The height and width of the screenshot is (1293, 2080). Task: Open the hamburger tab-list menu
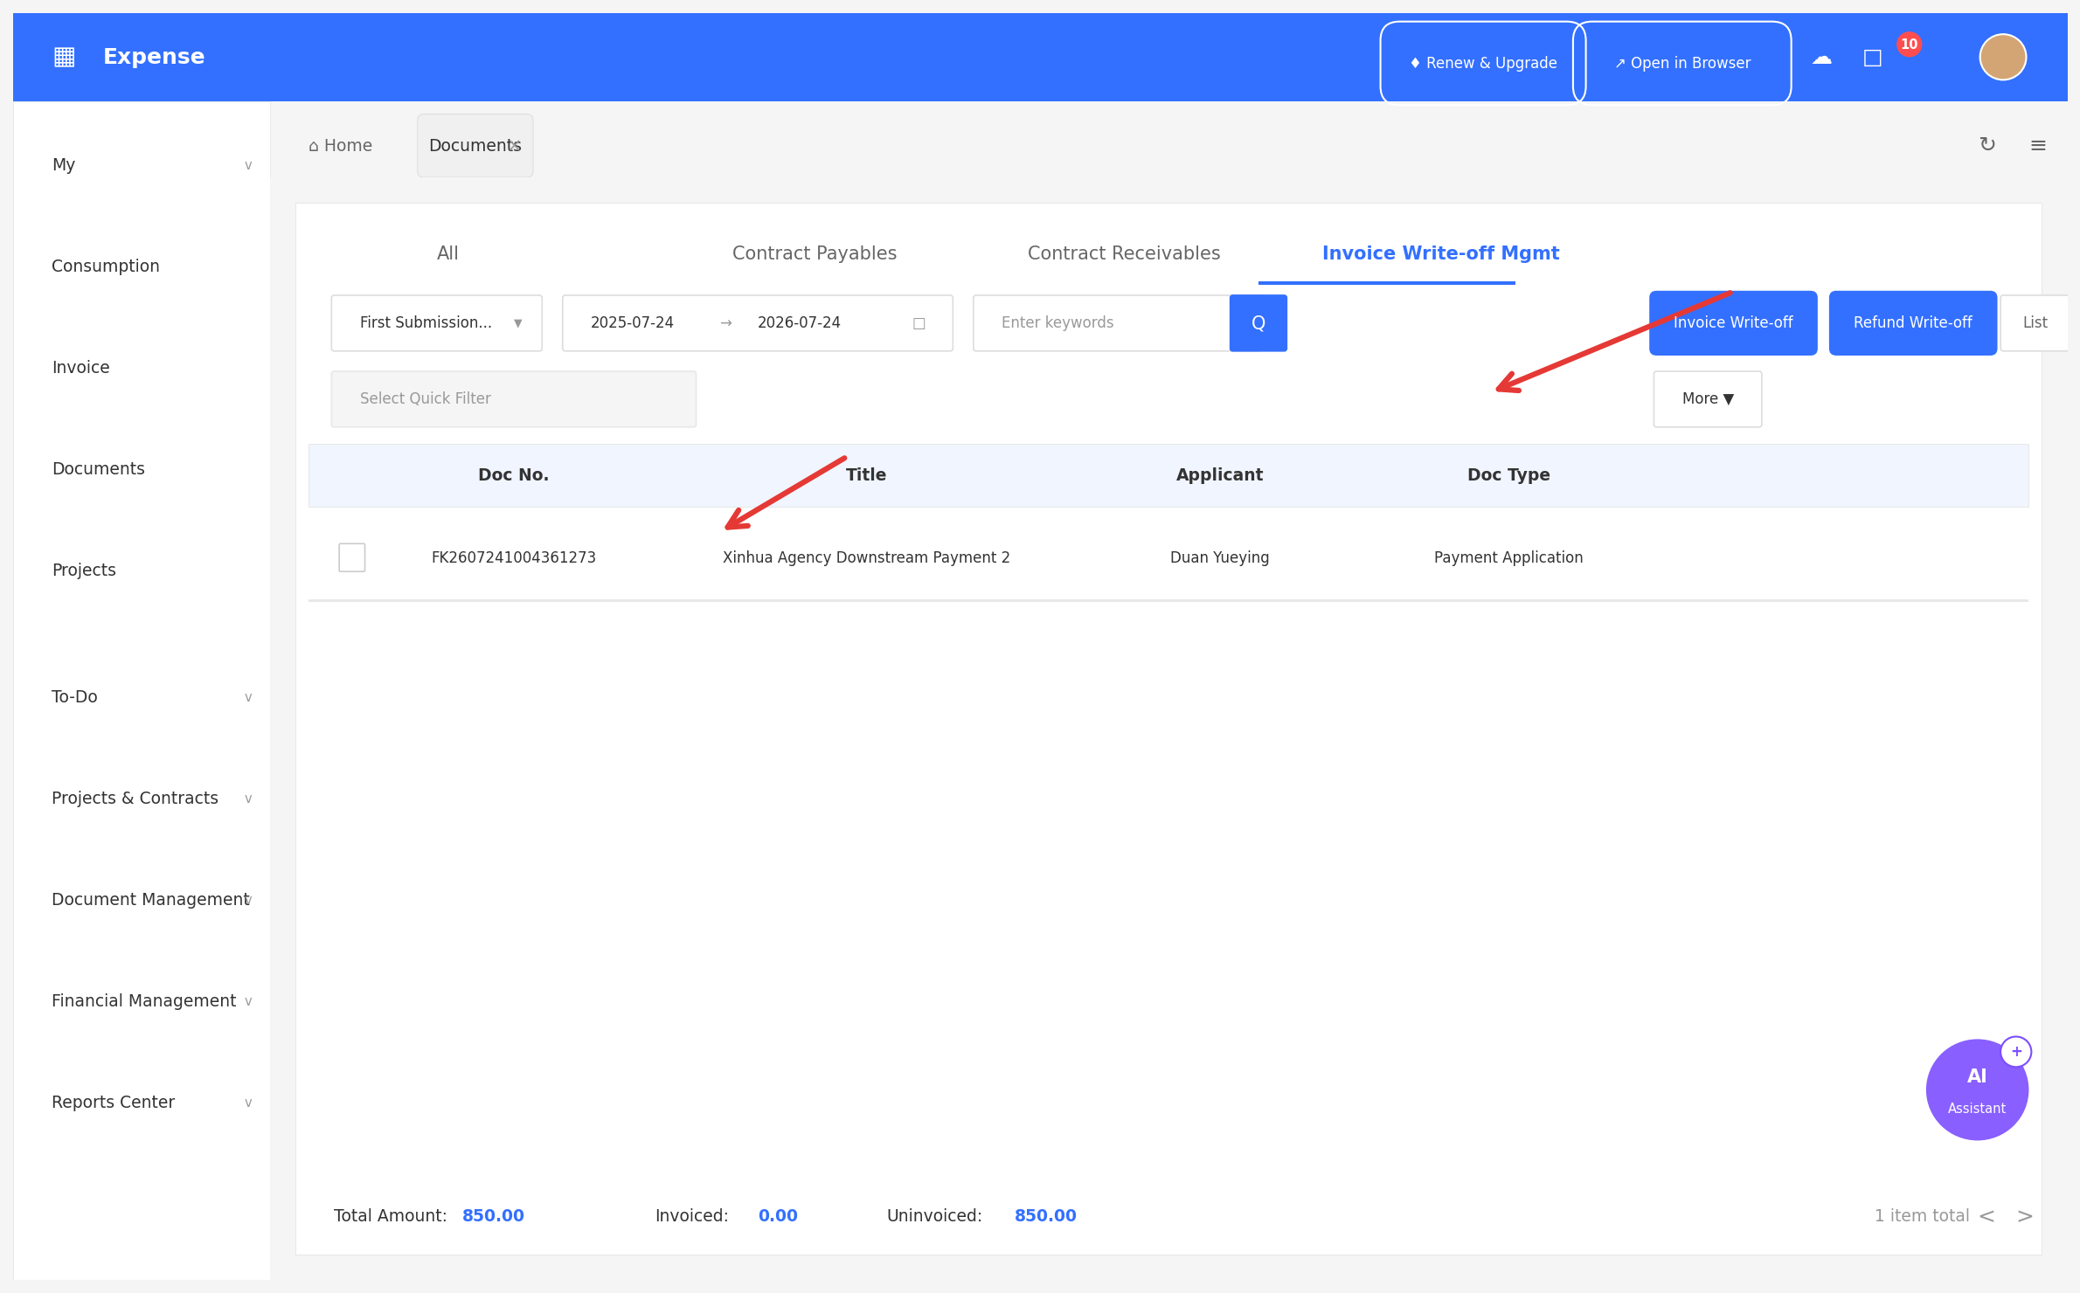point(2037,146)
